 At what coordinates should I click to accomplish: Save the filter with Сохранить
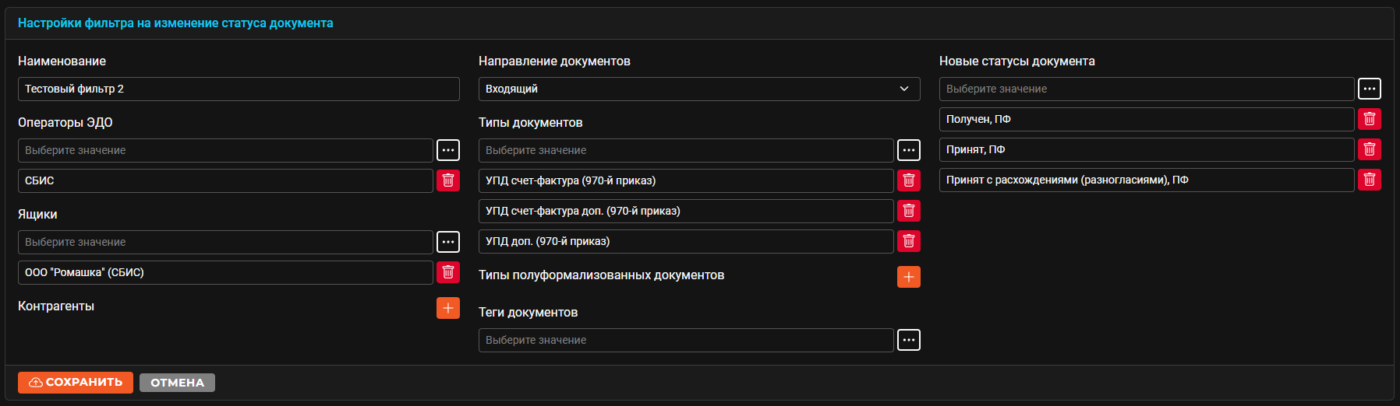(x=76, y=383)
